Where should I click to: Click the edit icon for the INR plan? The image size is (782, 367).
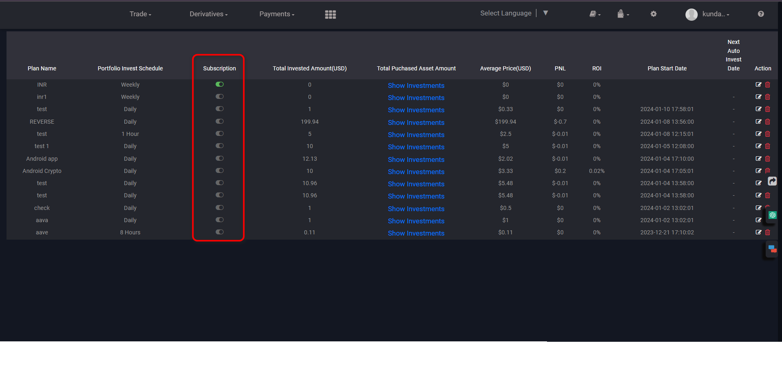click(758, 85)
